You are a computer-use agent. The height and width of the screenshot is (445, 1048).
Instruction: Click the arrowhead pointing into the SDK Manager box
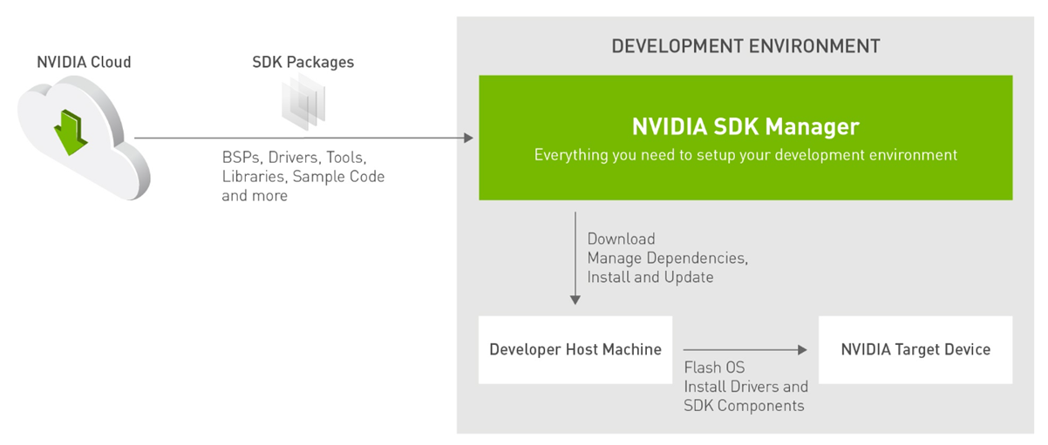pyautogui.click(x=468, y=138)
